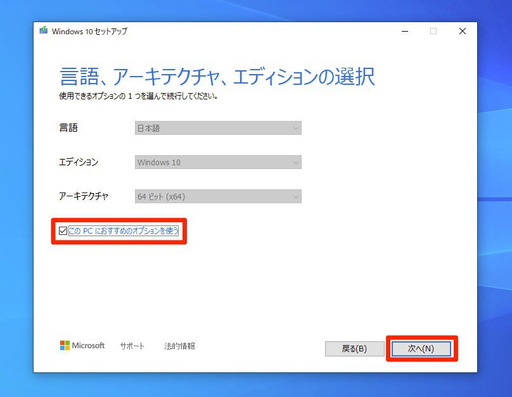Image resolution: width=512 pixels, height=397 pixels.
Task: Click the Windows 10 Setup title bar icon
Action: click(x=44, y=30)
